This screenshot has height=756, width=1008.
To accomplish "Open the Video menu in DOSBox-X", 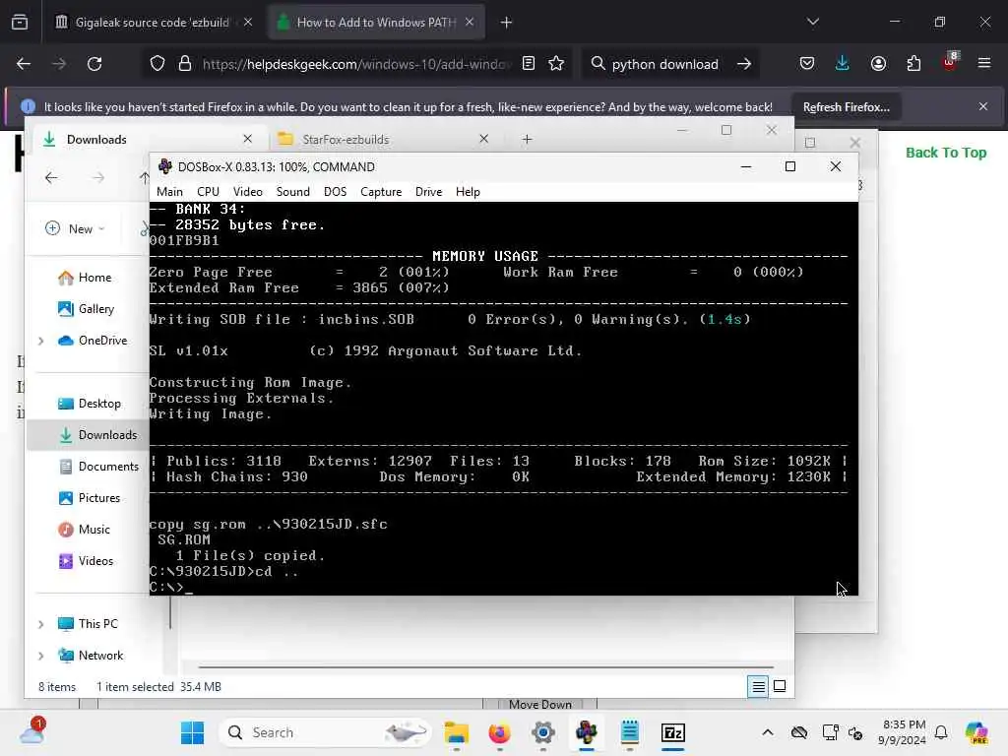I will click(x=247, y=192).
